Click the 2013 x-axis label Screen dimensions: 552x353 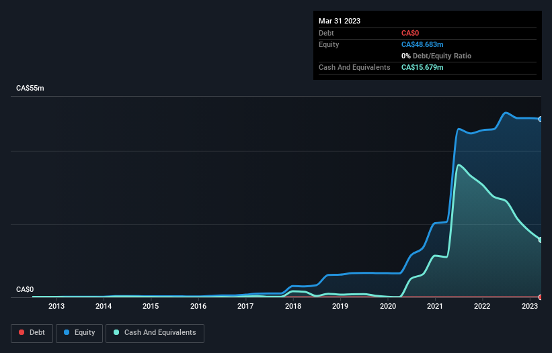pos(56,306)
